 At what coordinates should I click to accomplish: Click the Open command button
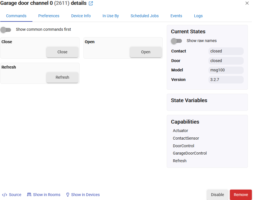(x=146, y=52)
